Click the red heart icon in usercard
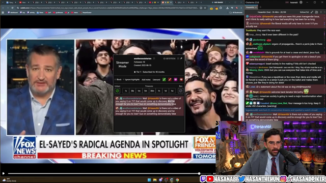Screen dimensions: 326x183 click(x=181, y=79)
